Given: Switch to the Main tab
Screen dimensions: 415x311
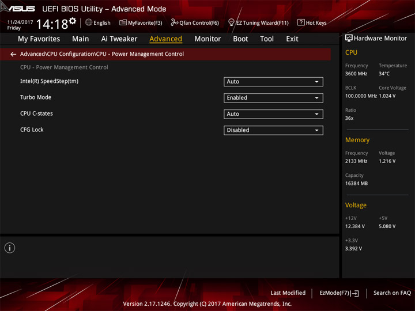Looking at the screenshot, I should click(81, 39).
